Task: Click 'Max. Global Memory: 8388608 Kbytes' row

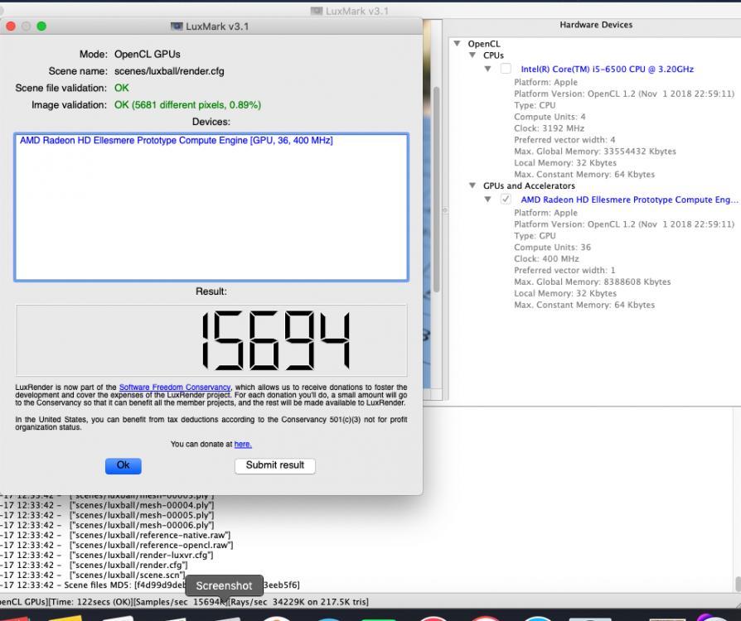Action: click(x=593, y=282)
